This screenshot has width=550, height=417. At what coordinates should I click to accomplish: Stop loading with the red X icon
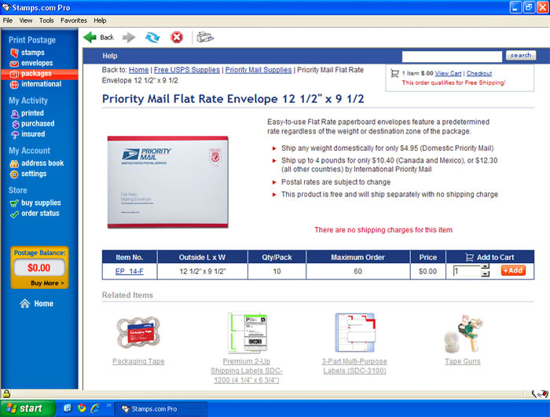click(x=177, y=37)
